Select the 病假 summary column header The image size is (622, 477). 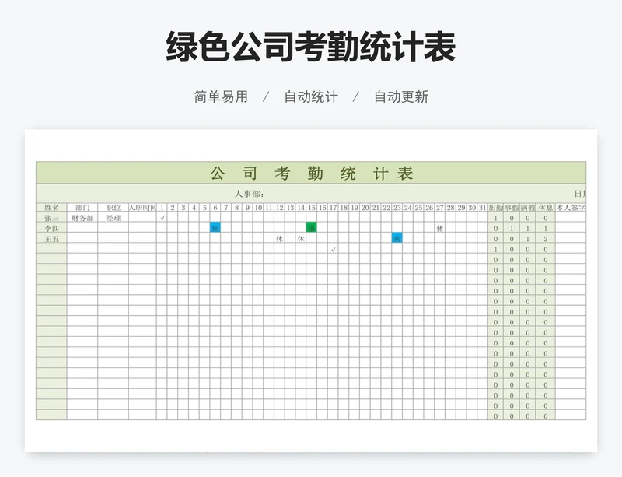pos(528,208)
